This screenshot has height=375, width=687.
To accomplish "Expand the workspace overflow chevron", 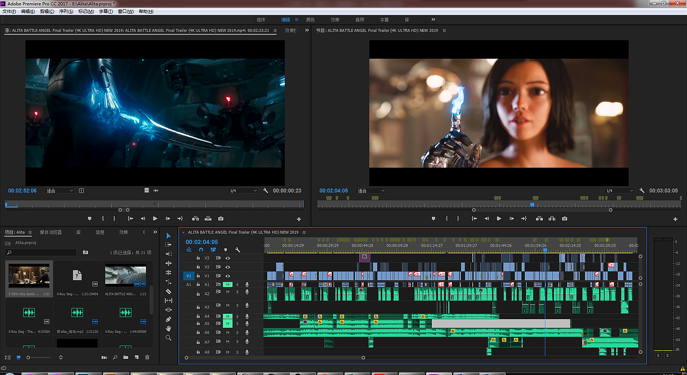I will pyautogui.click(x=433, y=20).
